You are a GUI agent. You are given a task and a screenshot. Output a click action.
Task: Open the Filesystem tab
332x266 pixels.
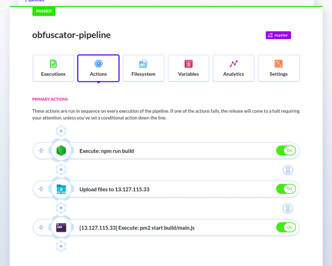[x=144, y=68]
